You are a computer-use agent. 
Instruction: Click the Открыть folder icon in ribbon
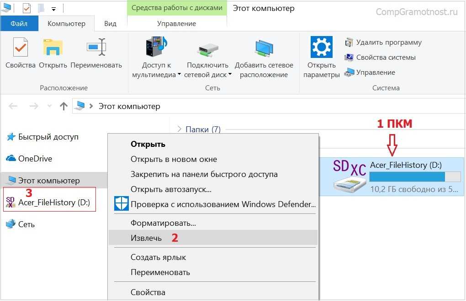(x=53, y=48)
